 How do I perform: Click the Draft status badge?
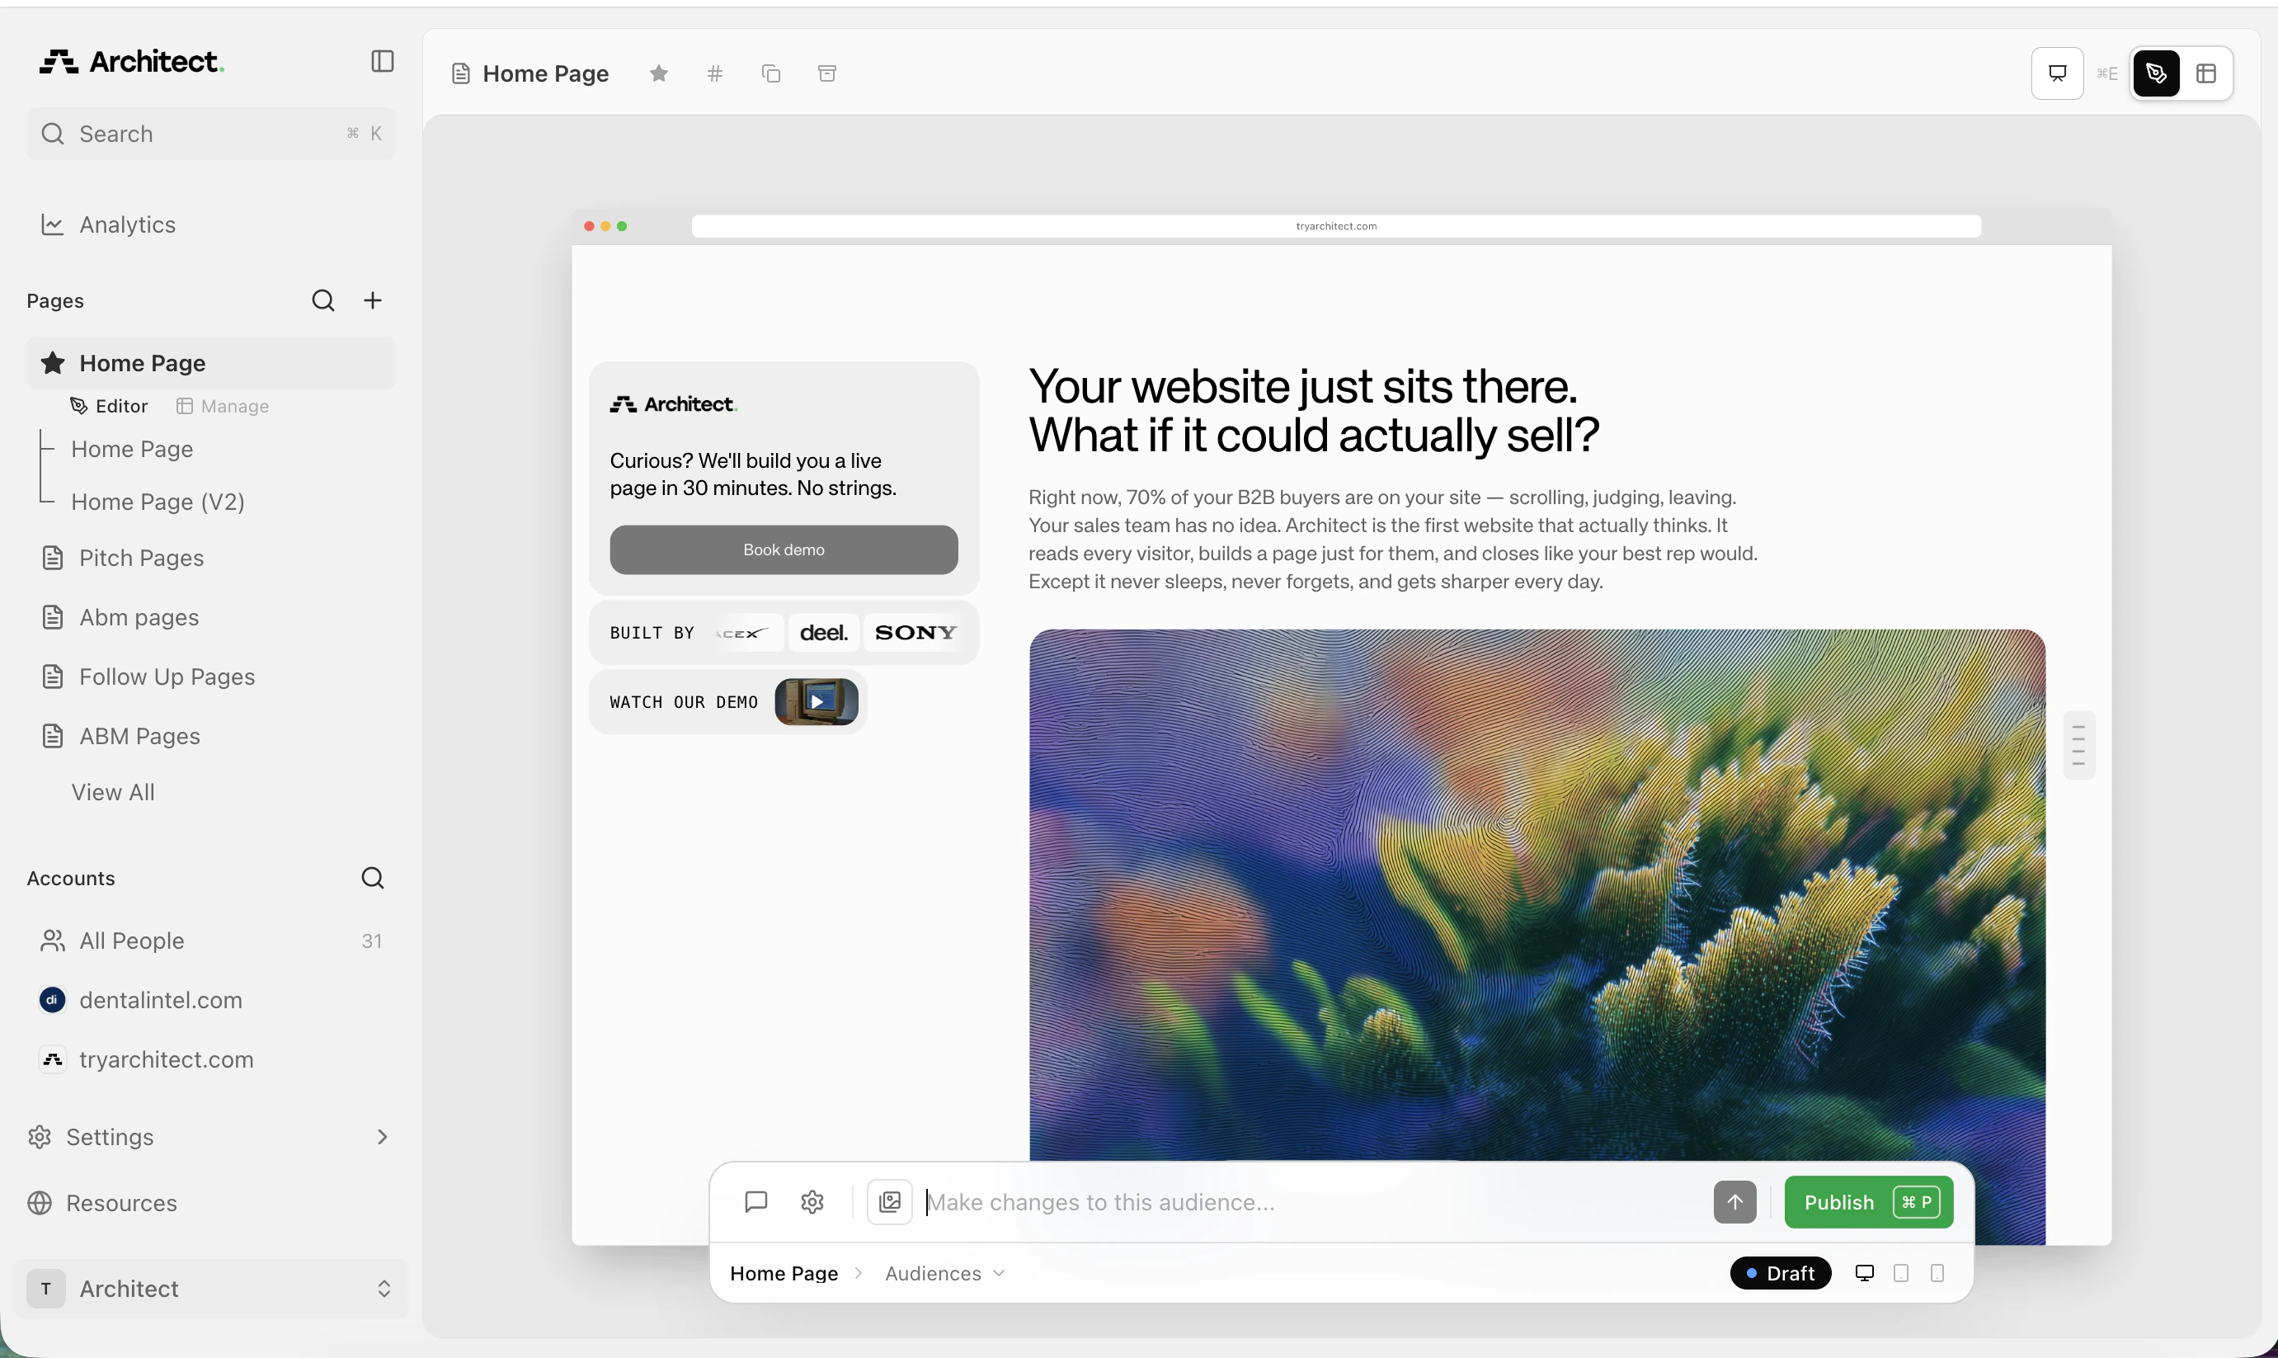[1781, 1274]
